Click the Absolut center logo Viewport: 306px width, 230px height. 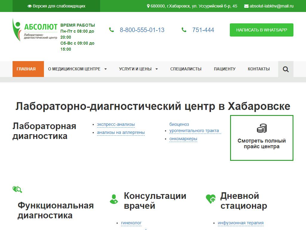tap(35, 30)
